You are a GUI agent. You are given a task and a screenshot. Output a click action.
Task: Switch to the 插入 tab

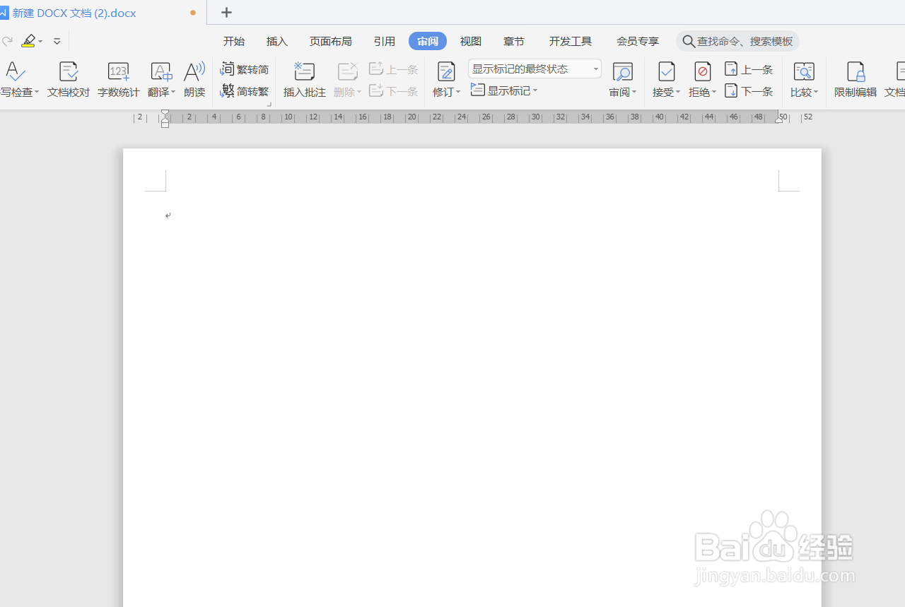(x=277, y=42)
